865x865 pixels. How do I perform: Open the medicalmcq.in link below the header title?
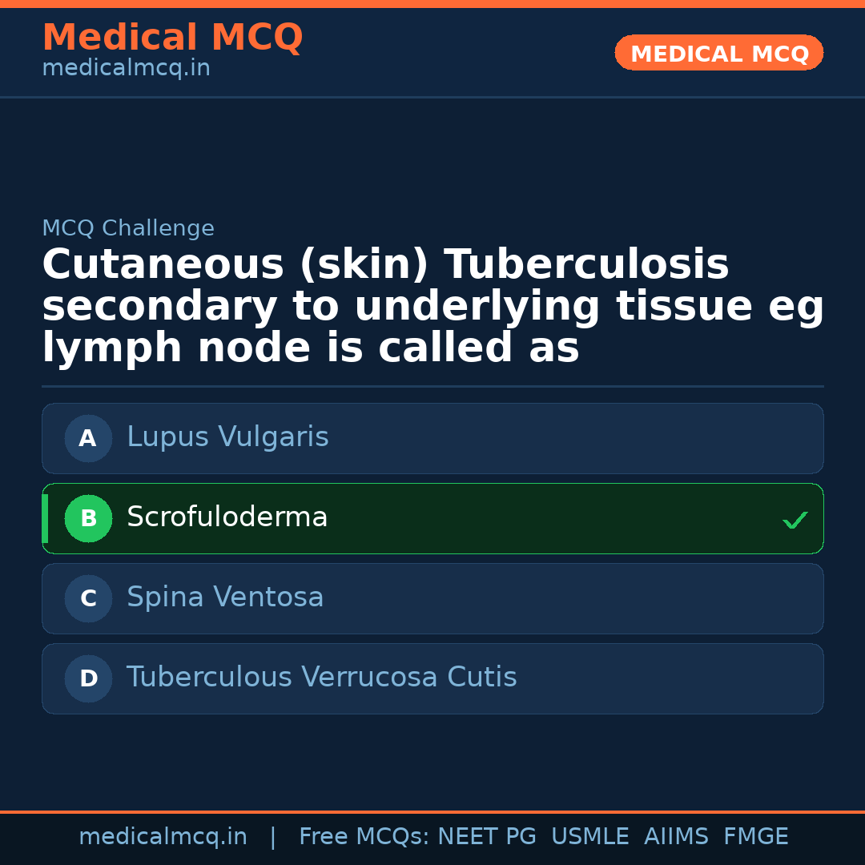[x=126, y=69]
